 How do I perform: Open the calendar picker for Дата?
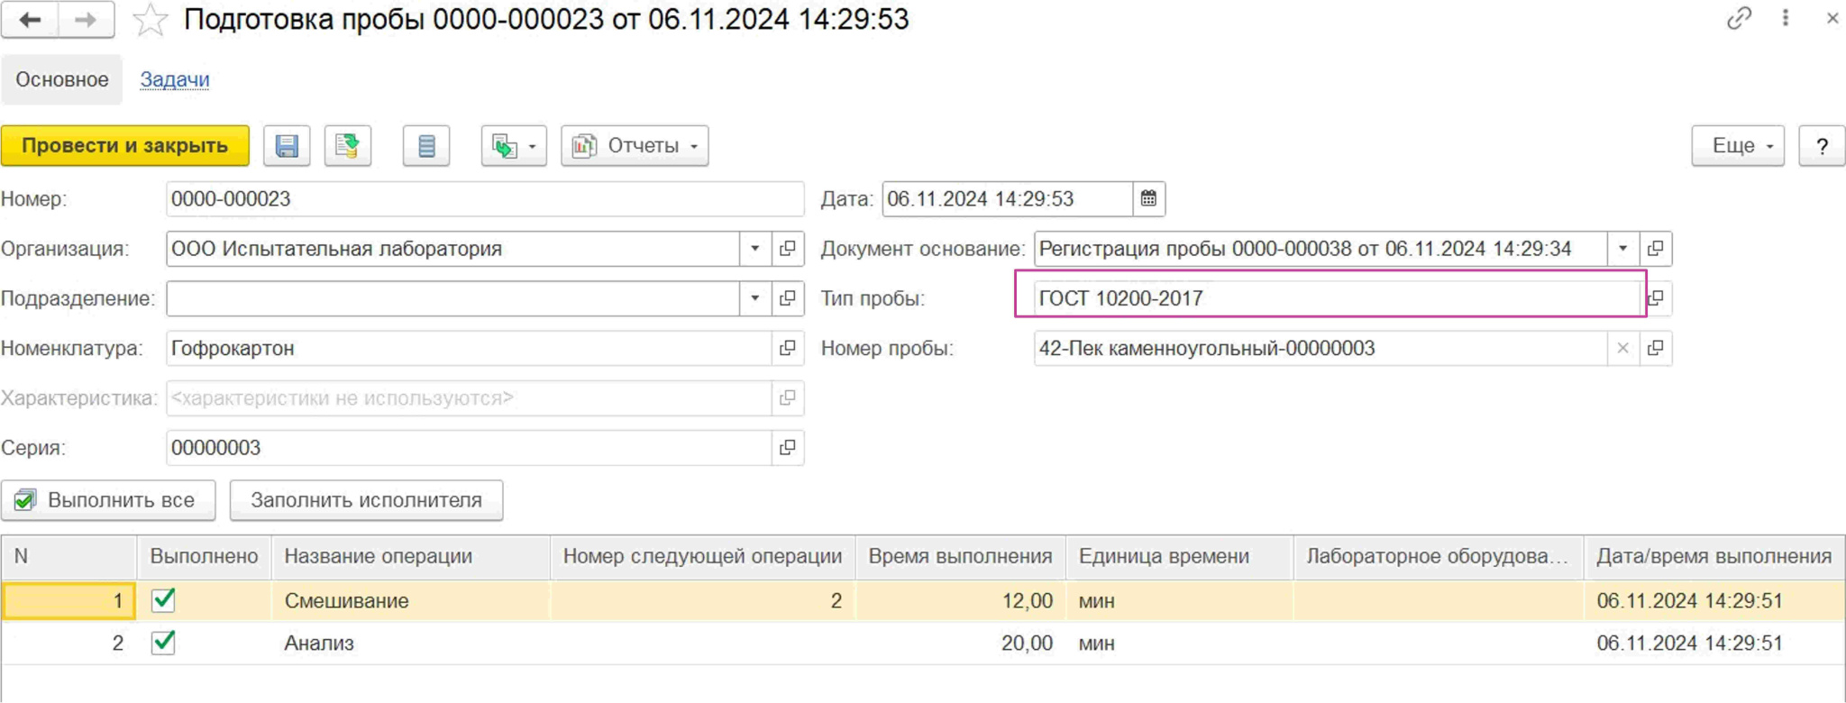[1148, 199]
